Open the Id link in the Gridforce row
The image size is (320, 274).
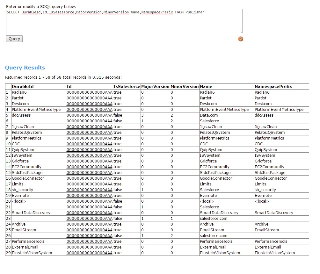click(x=89, y=161)
